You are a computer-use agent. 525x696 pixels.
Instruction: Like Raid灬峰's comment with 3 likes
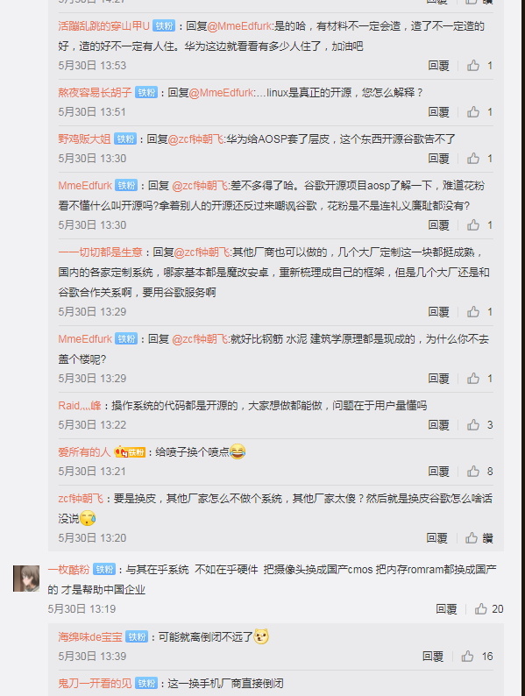473,425
